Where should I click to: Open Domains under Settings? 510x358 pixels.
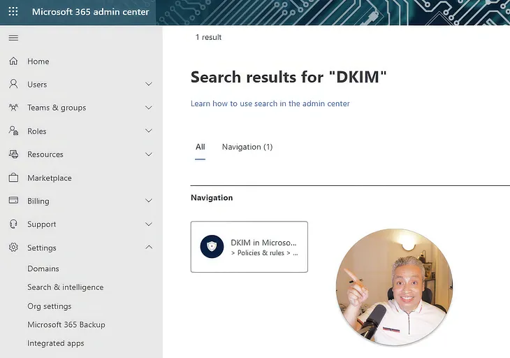click(43, 268)
